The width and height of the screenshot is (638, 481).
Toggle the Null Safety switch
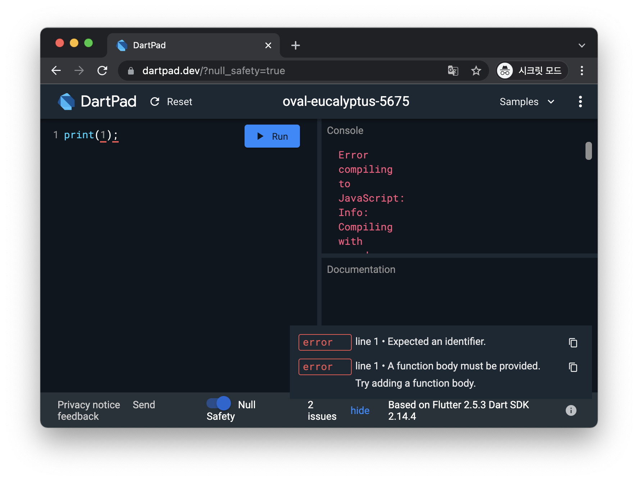(x=219, y=403)
